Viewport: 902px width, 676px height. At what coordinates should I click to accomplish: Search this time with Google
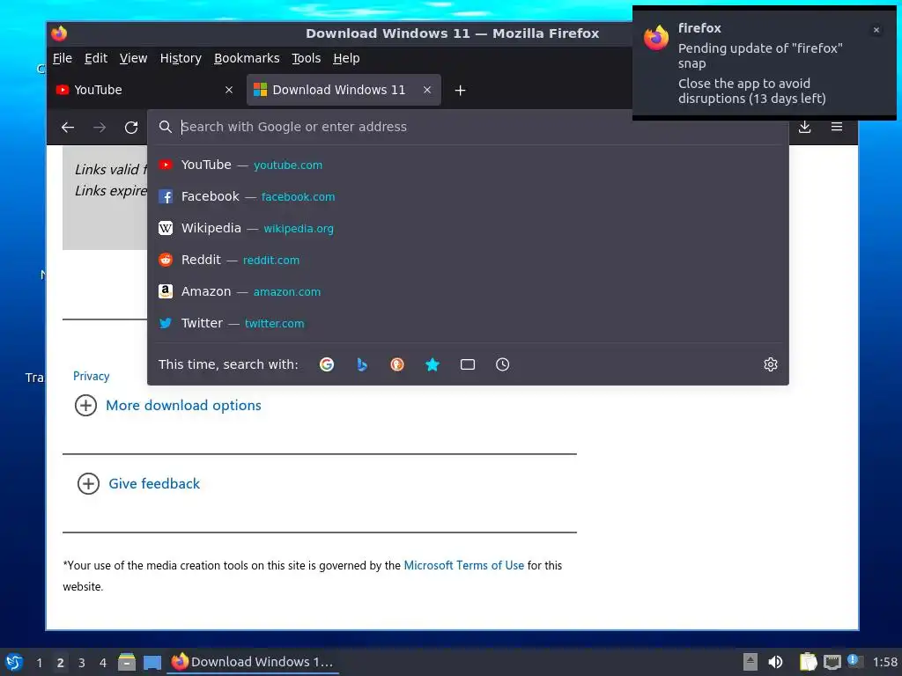coord(327,364)
